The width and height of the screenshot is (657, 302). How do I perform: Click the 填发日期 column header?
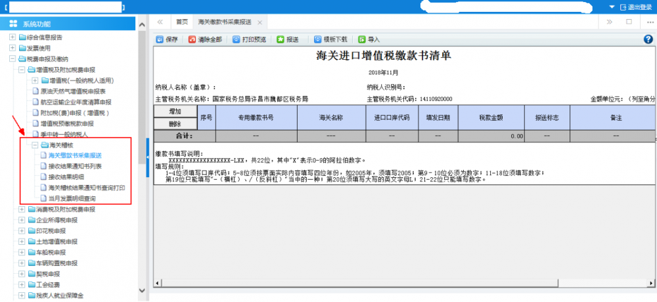(438, 118)
